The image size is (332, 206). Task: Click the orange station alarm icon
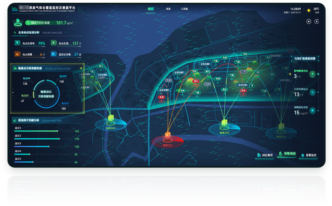pyautogui.click(x=17, y=54)
